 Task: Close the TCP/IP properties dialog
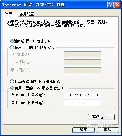(117, 5)
